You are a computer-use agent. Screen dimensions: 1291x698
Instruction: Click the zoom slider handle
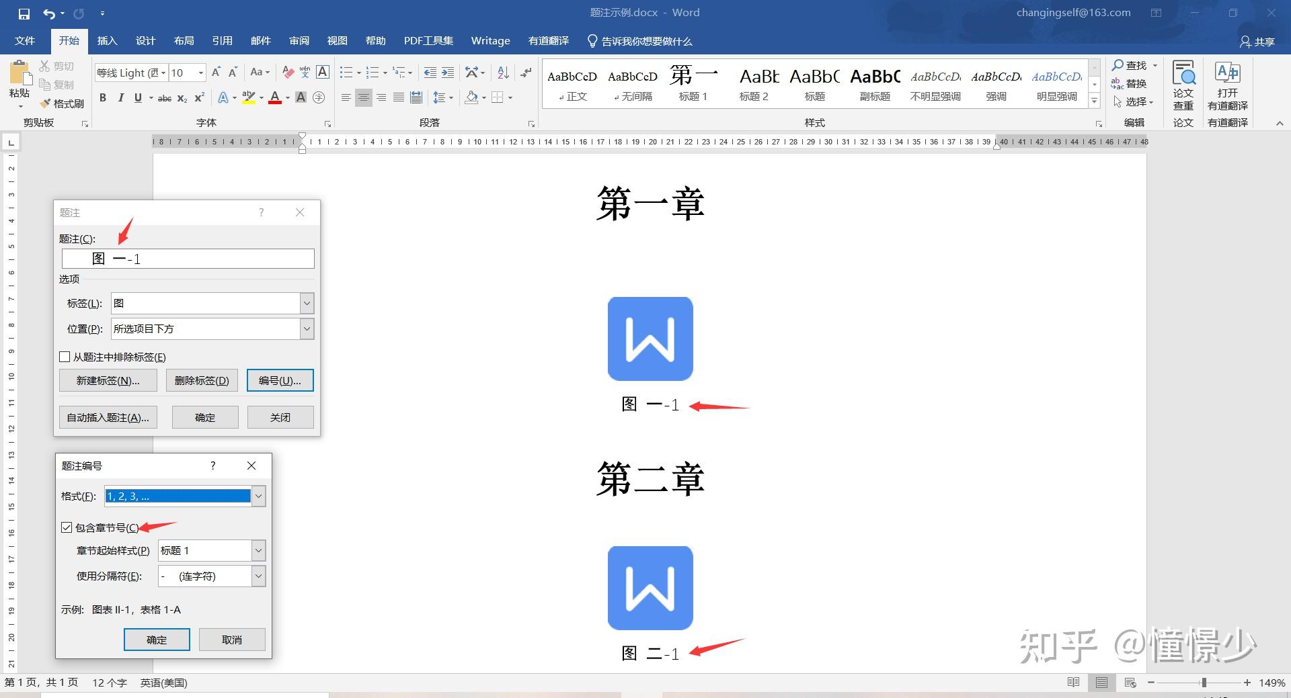1204,683
